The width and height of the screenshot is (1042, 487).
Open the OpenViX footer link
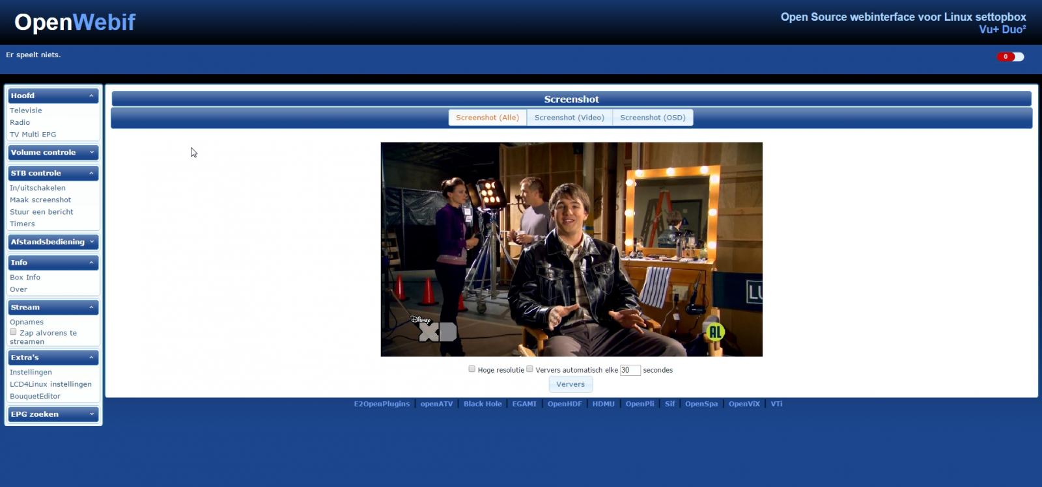(744, 404)
